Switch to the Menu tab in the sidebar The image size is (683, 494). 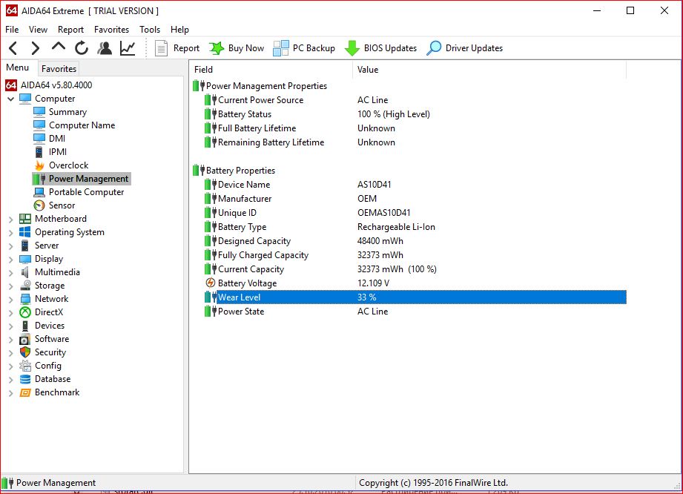[x=17, y=67]
